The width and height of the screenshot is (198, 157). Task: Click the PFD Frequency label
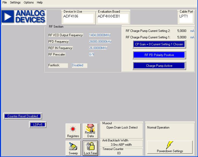click(x=59, y=42)
